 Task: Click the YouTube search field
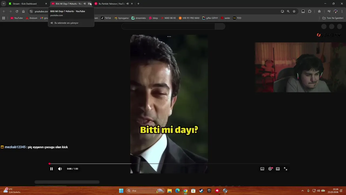(x=168, y=26)
